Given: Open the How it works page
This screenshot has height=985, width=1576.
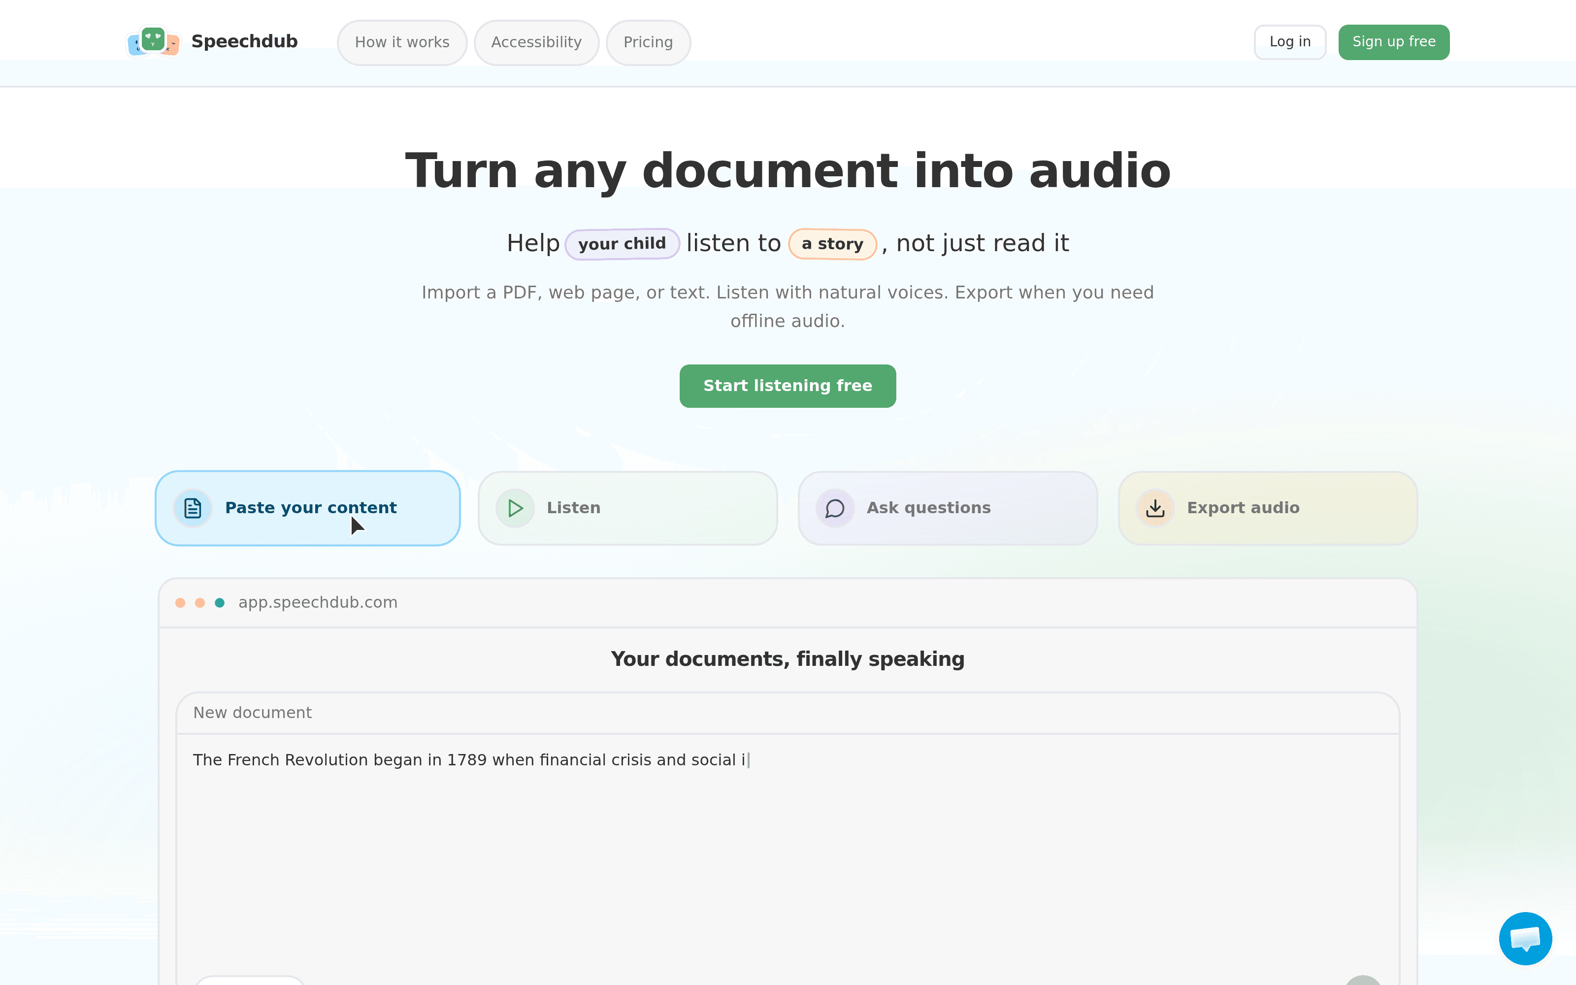Looking at the screenshot, I should click(x=402, y=42).
